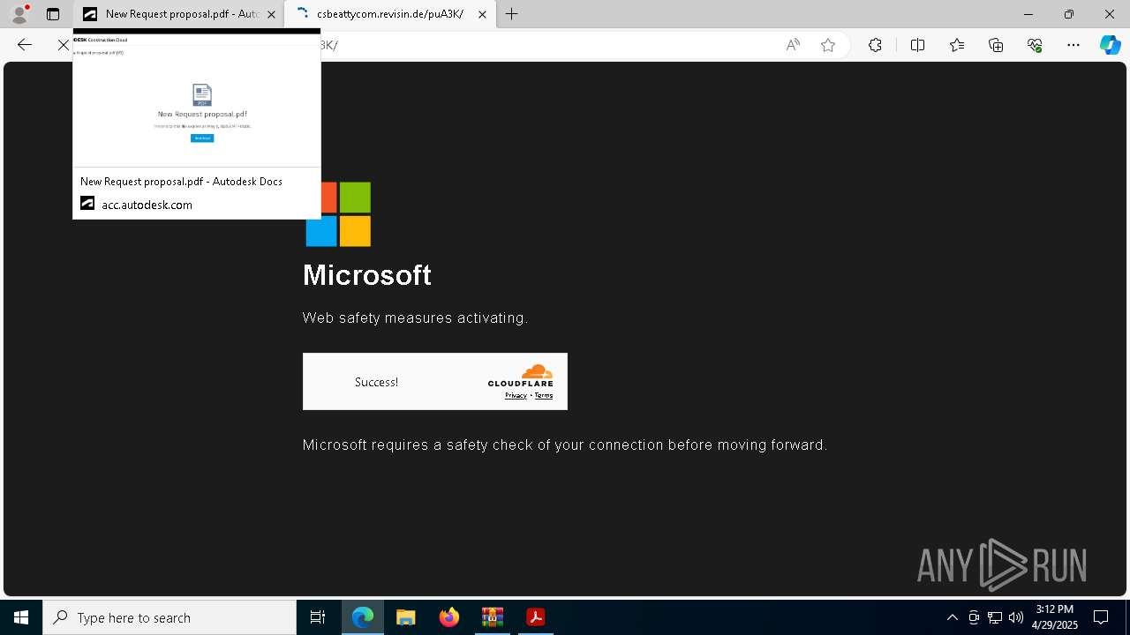Click the taskbar search box
The height and width of the screenshot is (635, 1130).
pyautogui.click(x=169, y=617)
